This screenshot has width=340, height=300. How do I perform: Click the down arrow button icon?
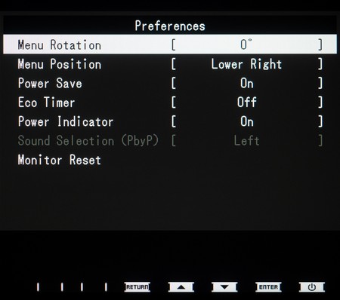224,287
